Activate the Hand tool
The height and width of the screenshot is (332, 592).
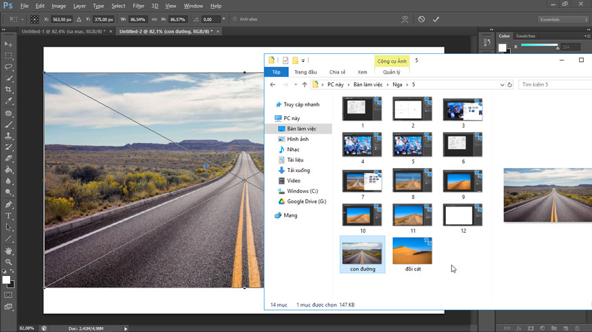tap(9, 250)
